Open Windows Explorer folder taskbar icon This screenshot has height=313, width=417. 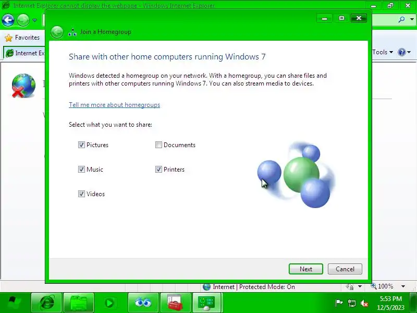79,303
